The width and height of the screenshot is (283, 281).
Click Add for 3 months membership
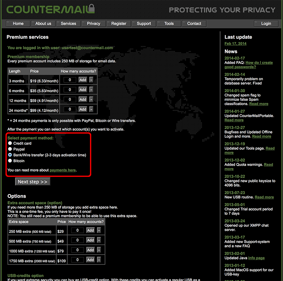83,80
